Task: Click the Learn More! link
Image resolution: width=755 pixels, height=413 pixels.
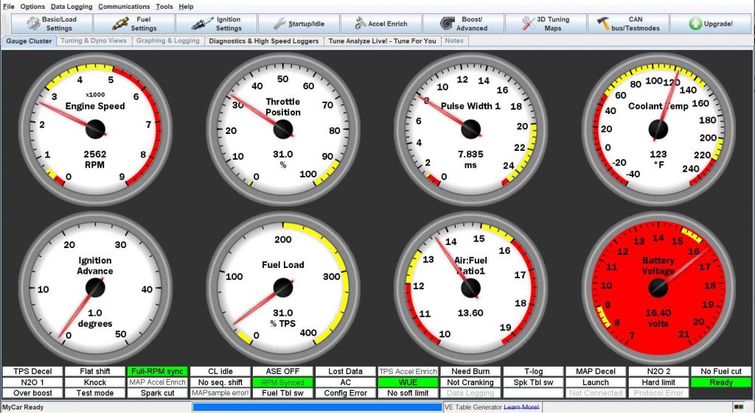Action: click(521, 407)
